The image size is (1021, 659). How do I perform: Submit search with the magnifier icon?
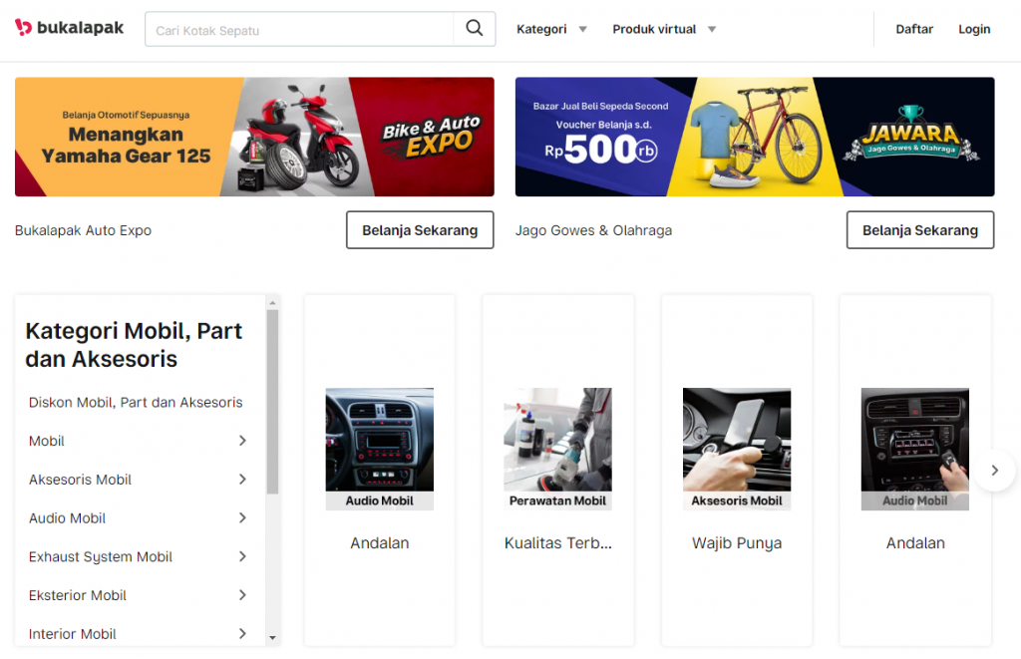(474, 29)
